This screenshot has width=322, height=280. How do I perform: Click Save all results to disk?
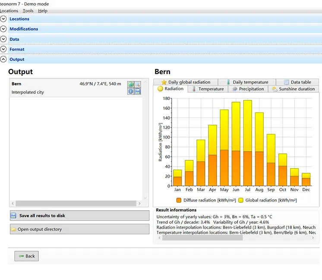coord(79,215)
